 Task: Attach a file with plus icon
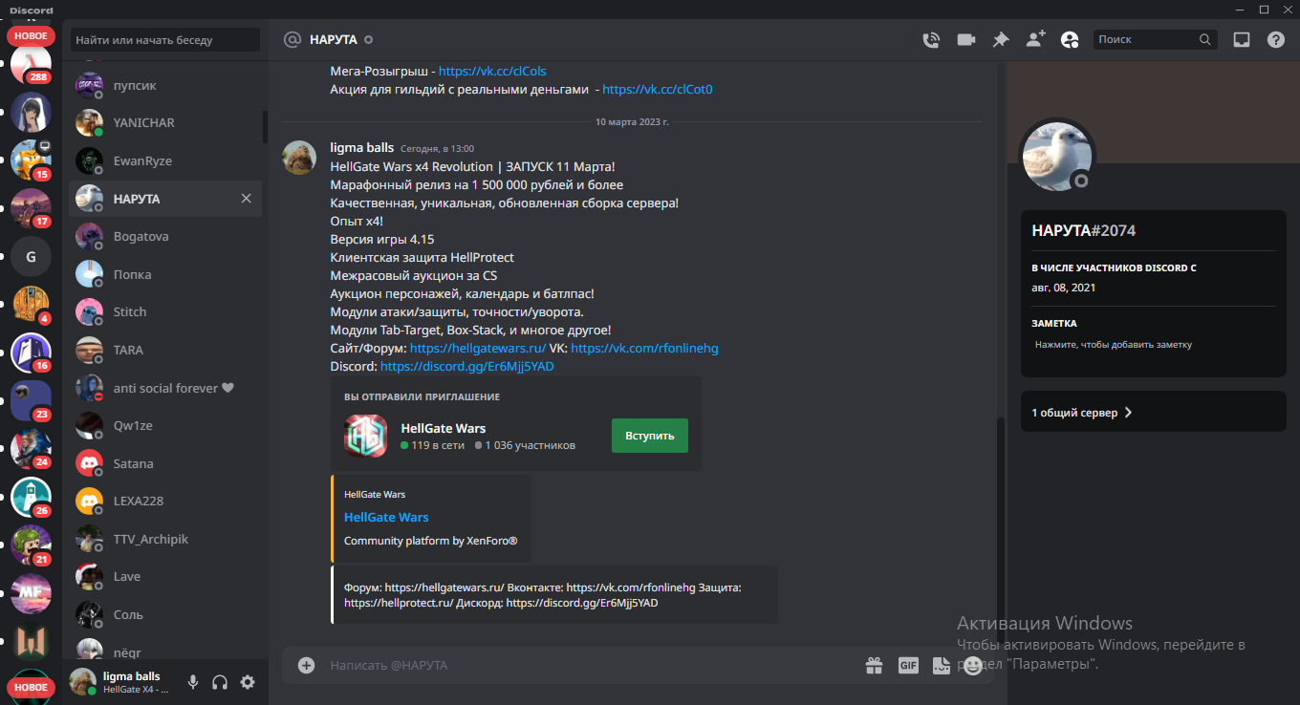pyautogui.click(x=306, y=665)
